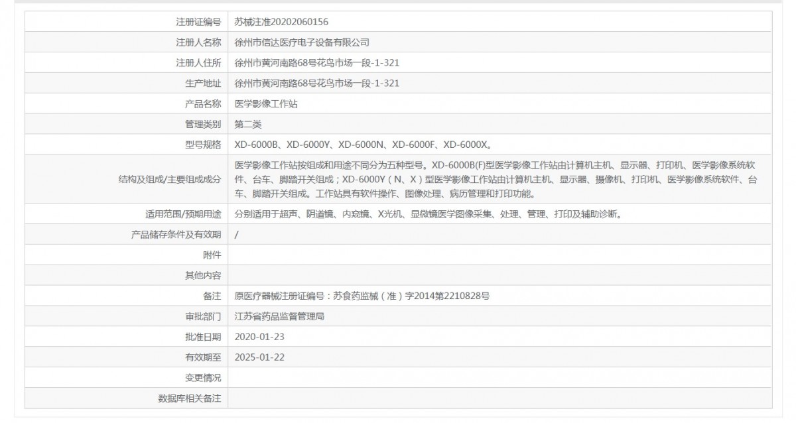This screenshot has width=796, height=423.
Task: Click the 有效期至 label
Action: 203,358
